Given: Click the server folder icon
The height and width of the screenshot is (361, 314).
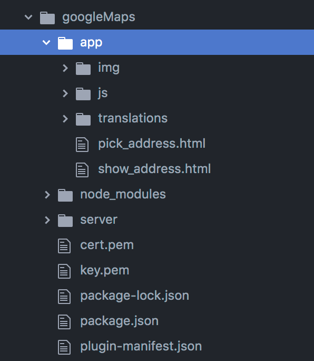Looking at the screenshot, I should click(65, 221).
